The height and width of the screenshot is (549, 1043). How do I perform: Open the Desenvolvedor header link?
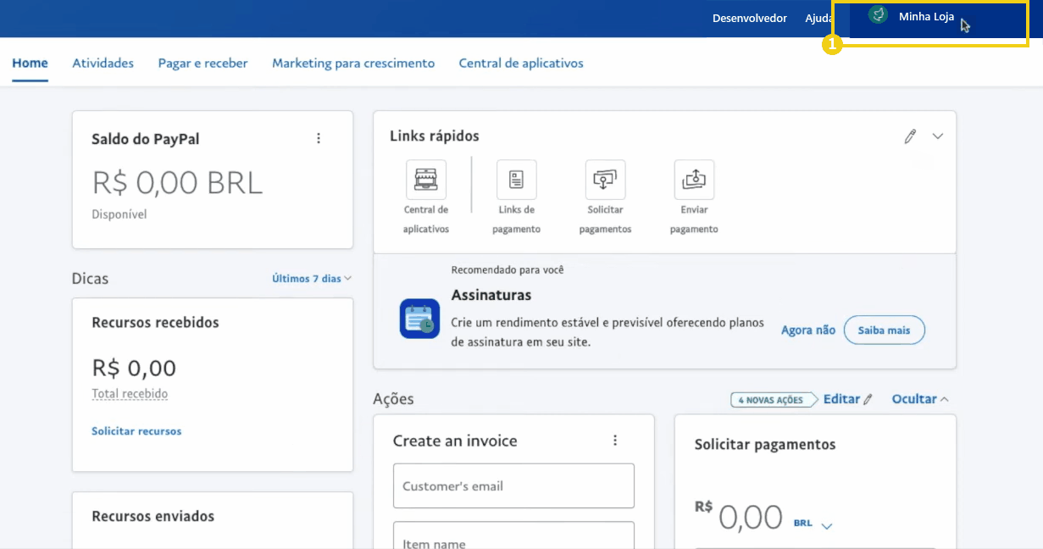tap(750, 18)
